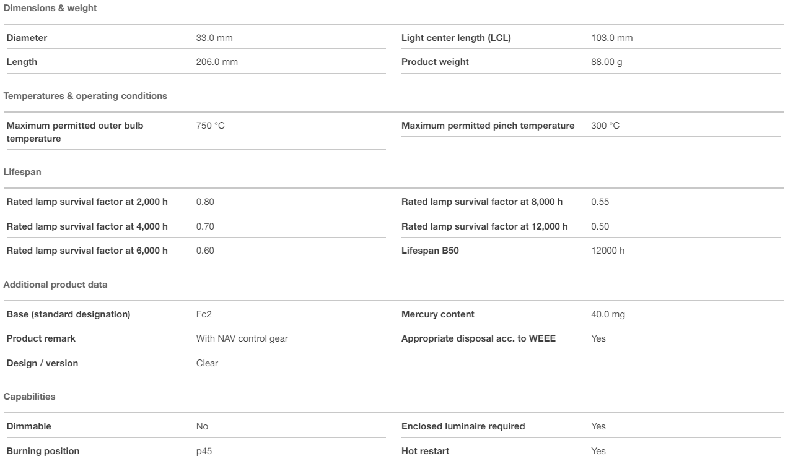Image resolution: width=793 pixels, height=469 pixels.
Task: Select the Mercury content value 40.0 mg
Action: click(608, 314)
